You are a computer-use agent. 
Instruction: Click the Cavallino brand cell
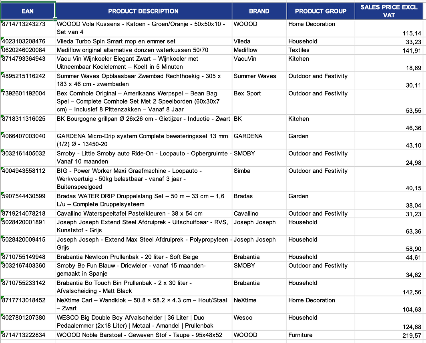[x=259, y=214]
